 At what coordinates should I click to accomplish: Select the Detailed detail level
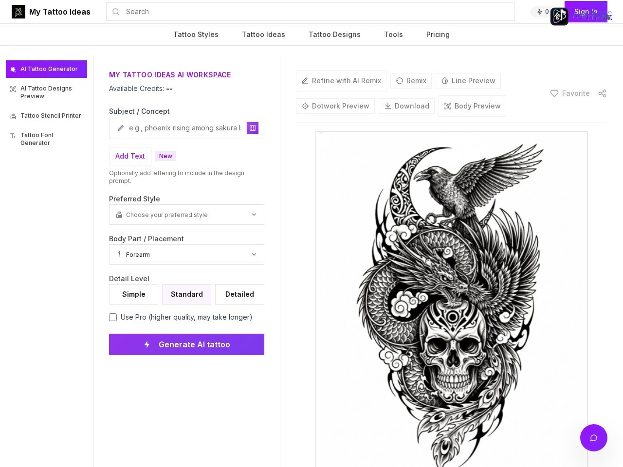(239, 294)
